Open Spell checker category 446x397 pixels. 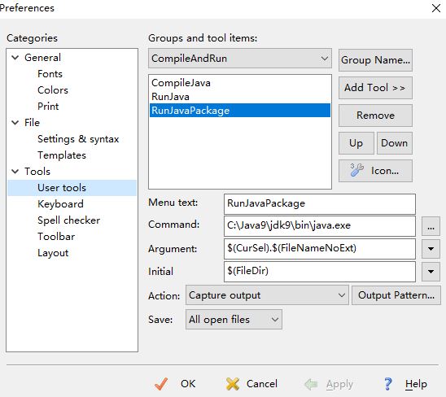[68, 220]
